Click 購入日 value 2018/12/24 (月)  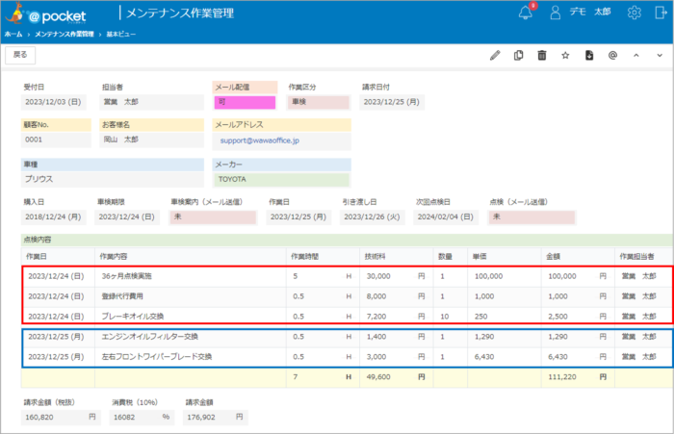click(53, 217)
